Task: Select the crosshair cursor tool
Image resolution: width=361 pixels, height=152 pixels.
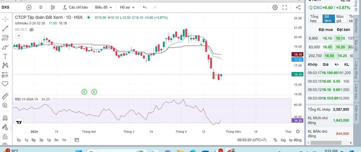Action: pyautogui.click(x=5, y=19)
